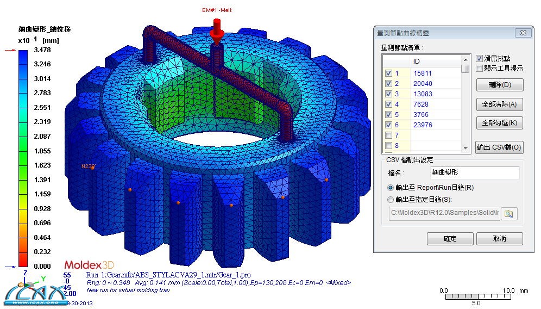Toggle the 滑鼠挑點 checkbox
Viewport: 541px width, 309px height.
[x=479, y=58]
